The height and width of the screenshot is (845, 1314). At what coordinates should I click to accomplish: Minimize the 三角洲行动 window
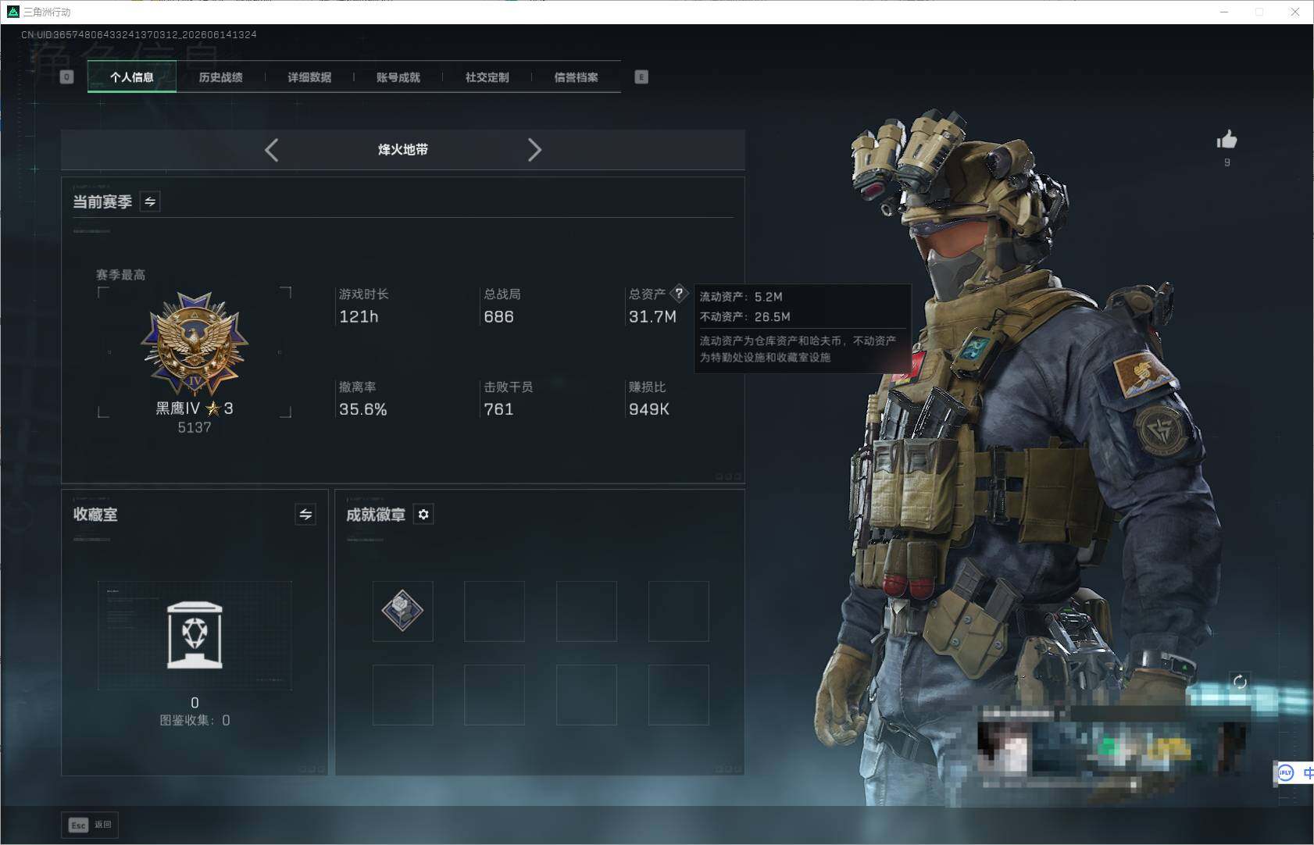click(1224, 12)
